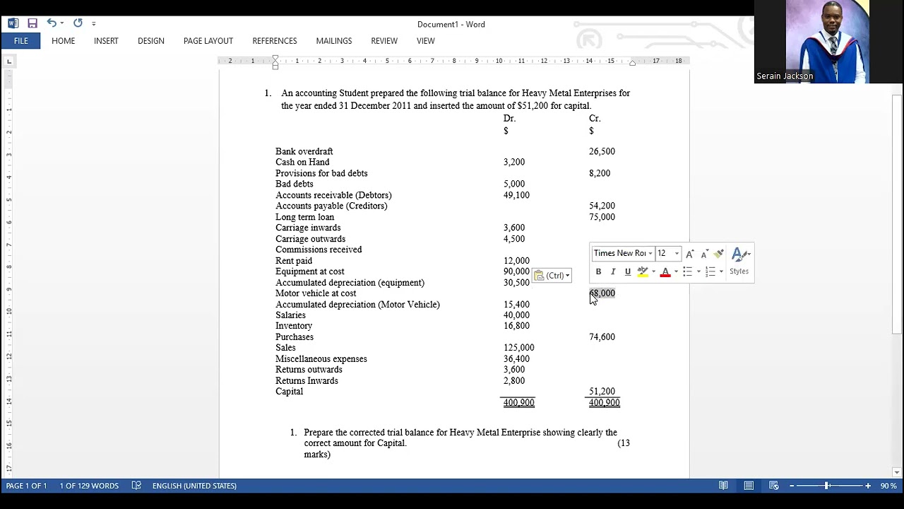
Task: Open the font size dropdown showing 12
Action: (677, 253)
